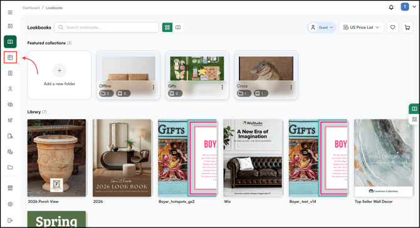This screenshot has height=228, width=420.
Task: Go to Dashboard breadcrumb link
Action: (x=31, y=8)
